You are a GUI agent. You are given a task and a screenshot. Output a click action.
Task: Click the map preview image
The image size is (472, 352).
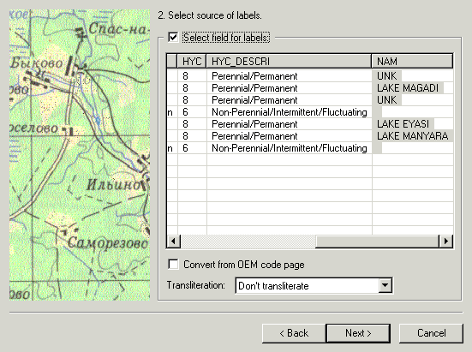(80, 155)
